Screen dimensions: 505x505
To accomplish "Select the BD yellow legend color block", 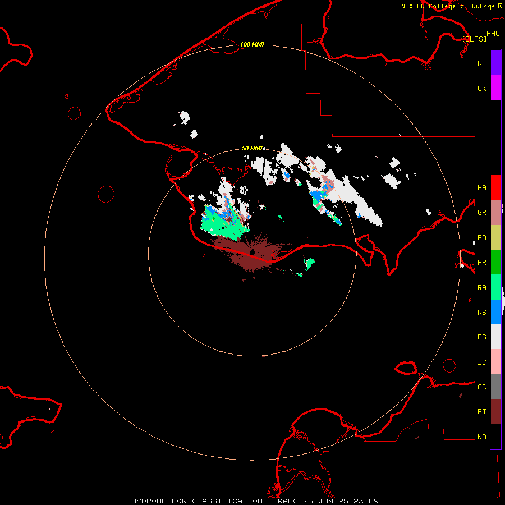I will pos(495,238).
